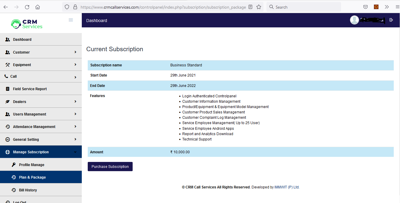Open the Firefox hamburger application menu
The width and height of the screenshot is (400, 203).
tap(397, 7)
